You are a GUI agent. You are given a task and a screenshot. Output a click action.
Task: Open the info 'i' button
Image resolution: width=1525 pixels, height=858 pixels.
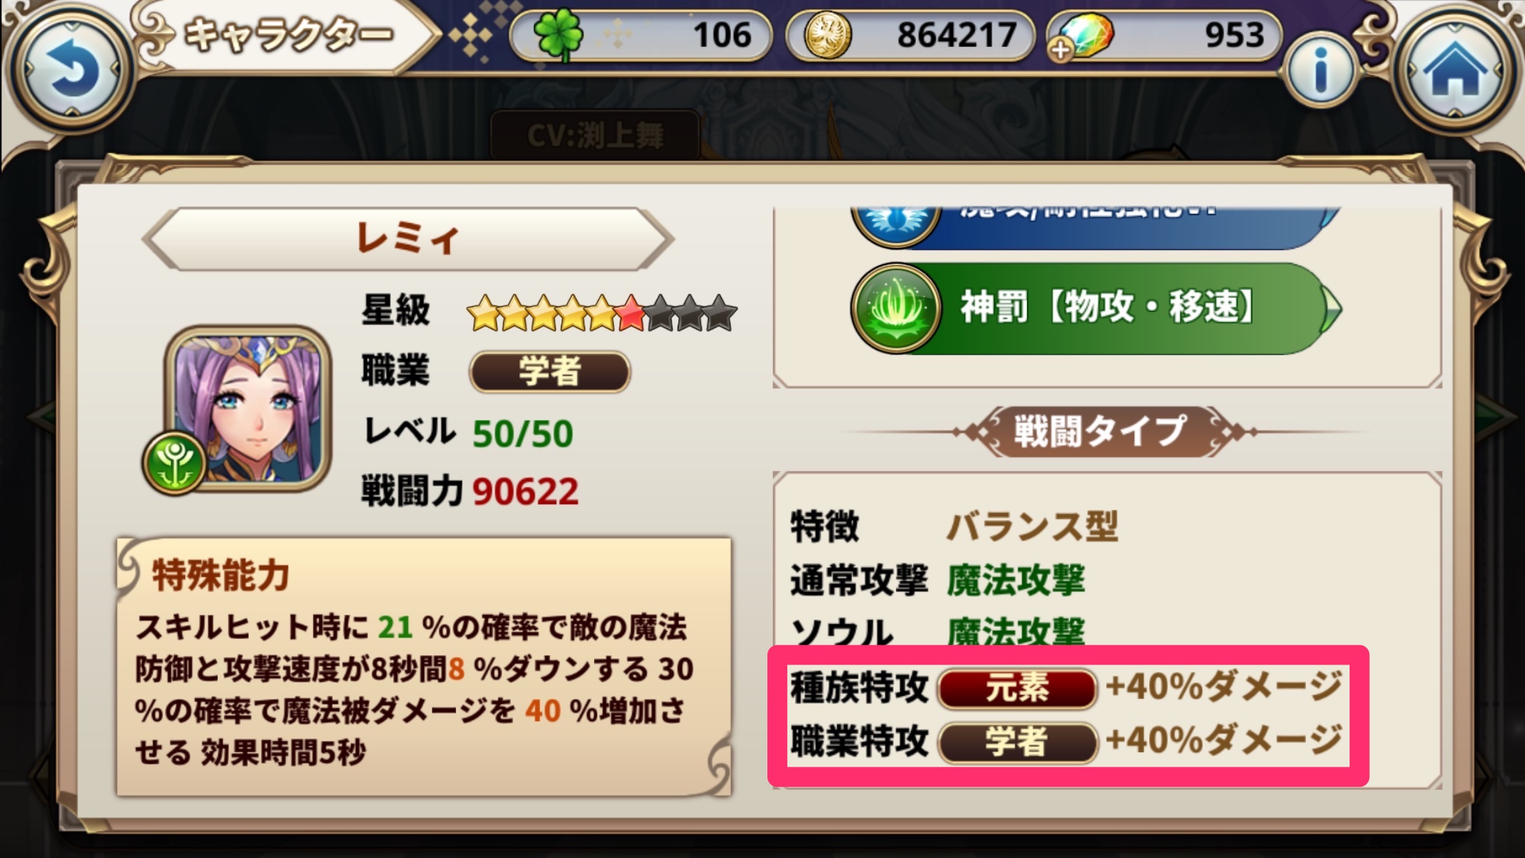(x=1321, y=70)
